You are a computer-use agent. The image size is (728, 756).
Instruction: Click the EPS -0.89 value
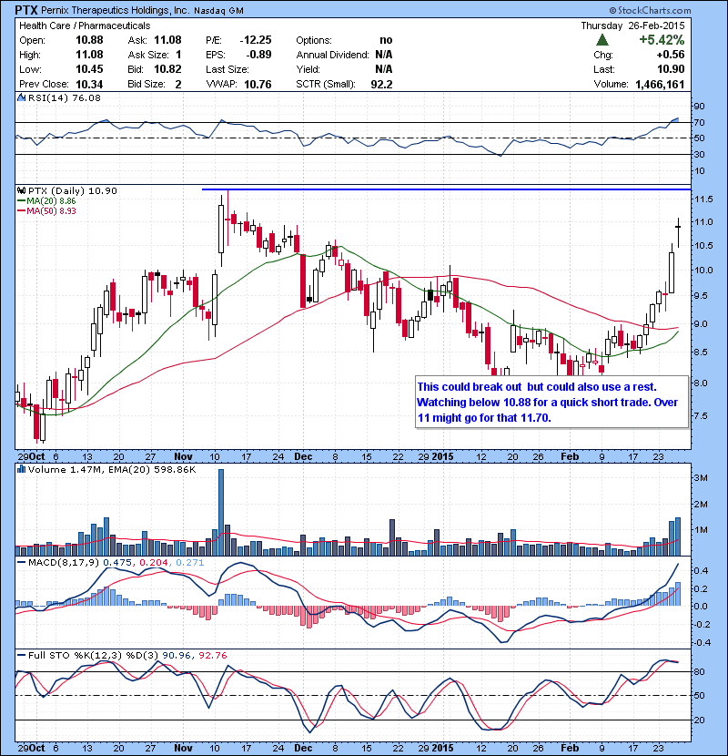coord(258,55)
